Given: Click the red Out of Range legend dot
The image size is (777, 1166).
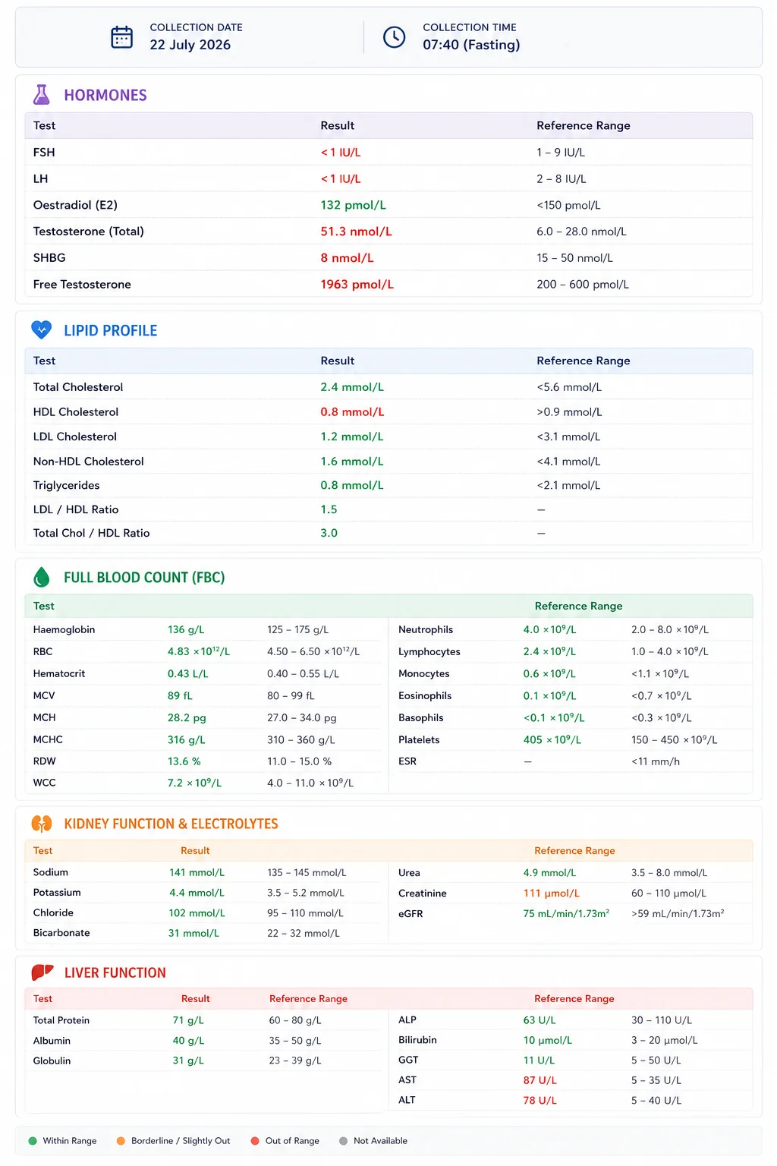Looking at the screenshot, I should click(x=255, y=1141).
